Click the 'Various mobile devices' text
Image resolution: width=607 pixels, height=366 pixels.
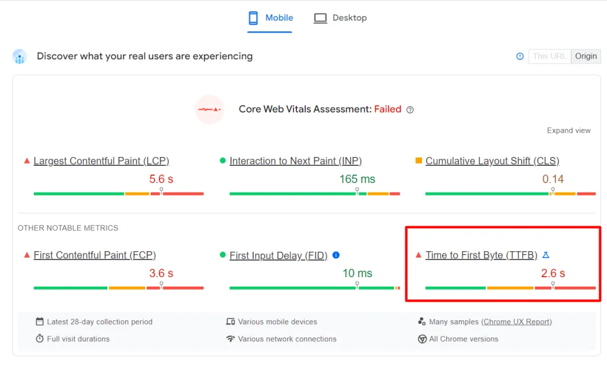point(277,322)
